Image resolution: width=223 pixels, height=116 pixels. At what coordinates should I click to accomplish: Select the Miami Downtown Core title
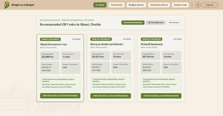coord(53,44)
